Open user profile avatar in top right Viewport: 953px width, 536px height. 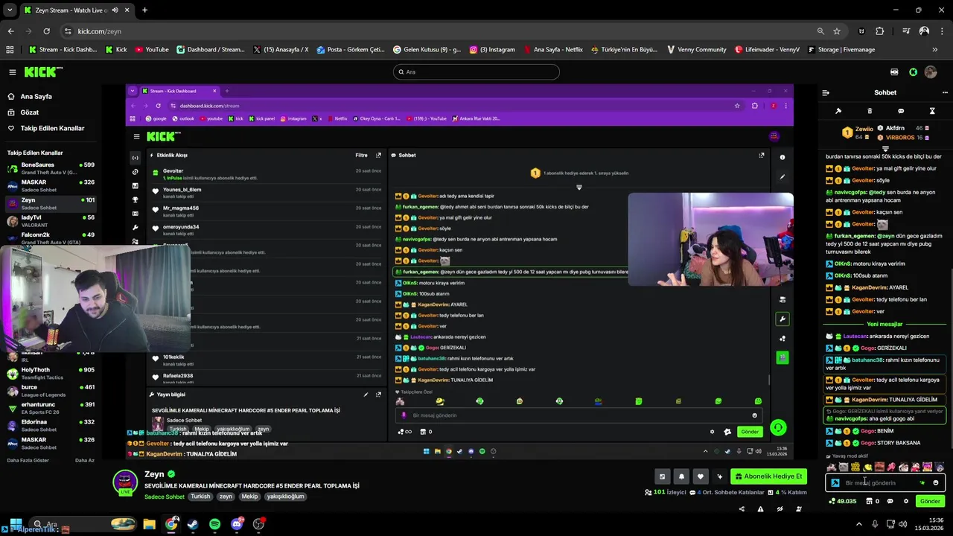tap(931, 72)
